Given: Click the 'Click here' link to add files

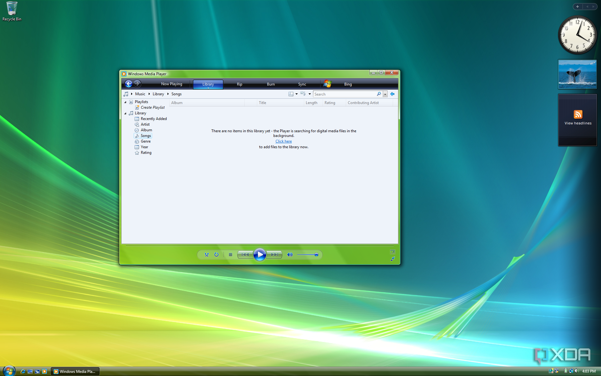Looking at the screenshot, I should point(284,141).
